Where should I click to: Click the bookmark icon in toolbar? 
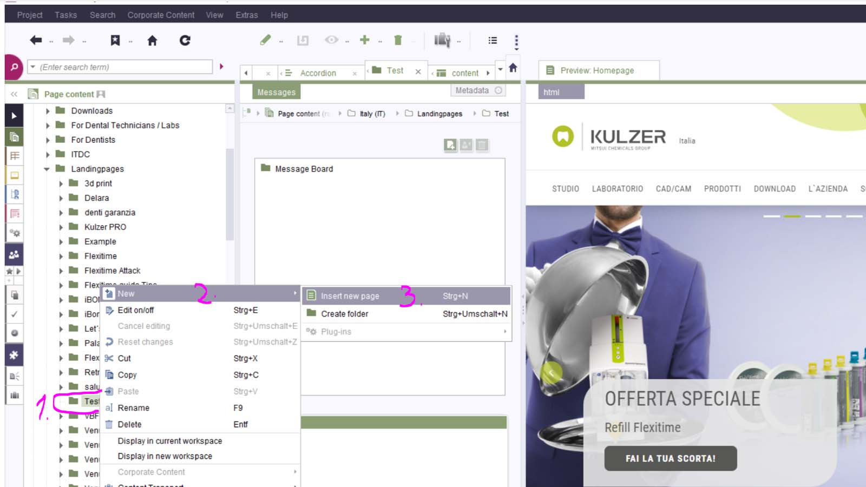[x=115, y=41]
